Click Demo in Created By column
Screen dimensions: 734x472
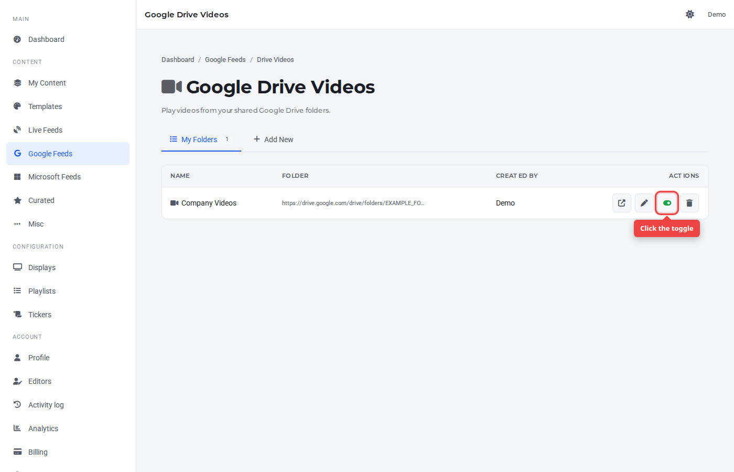click(505, 203)
